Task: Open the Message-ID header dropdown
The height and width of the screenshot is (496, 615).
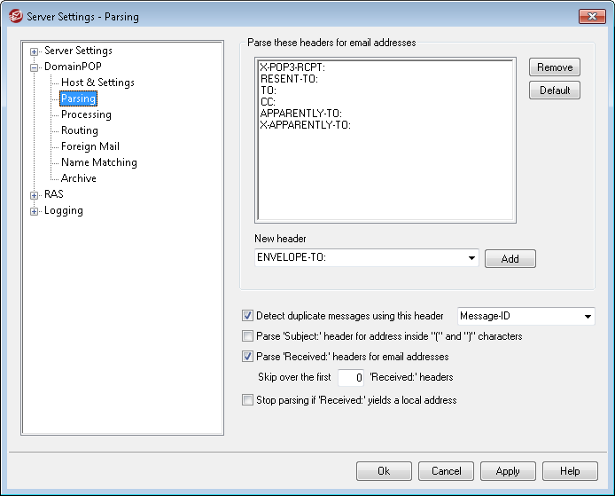Action: click(587, 316)
